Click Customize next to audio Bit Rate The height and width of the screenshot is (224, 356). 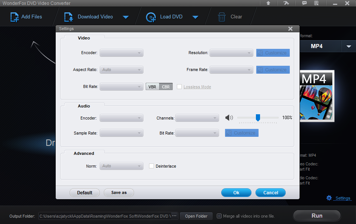point(242,133)
